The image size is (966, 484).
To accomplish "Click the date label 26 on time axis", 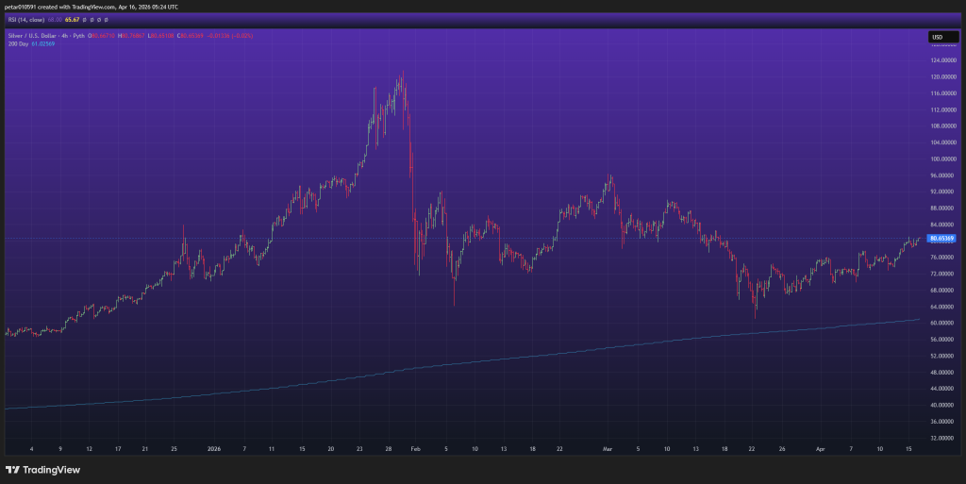I will click(781, 449).
